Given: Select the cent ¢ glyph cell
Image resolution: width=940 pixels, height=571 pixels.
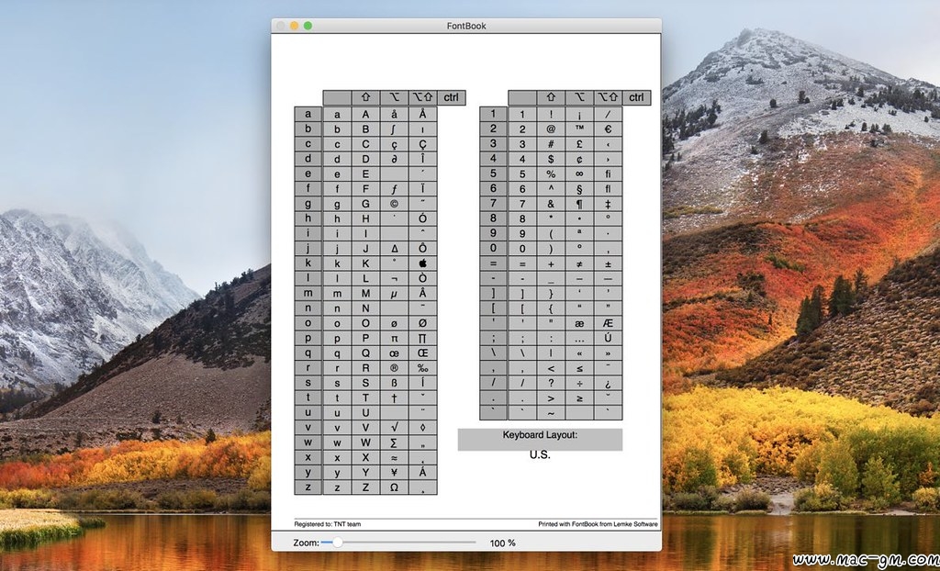Looking at the screenshot, I should (580, 159).
